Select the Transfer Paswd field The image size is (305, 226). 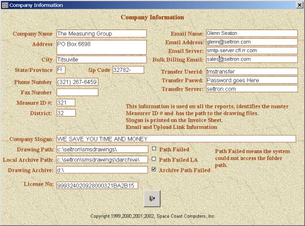coord(252,80)
